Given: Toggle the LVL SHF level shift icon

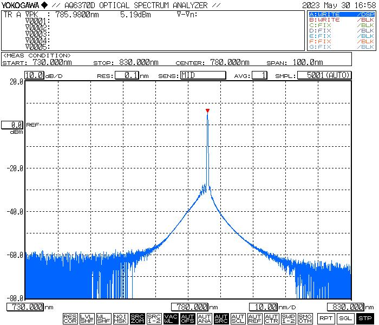Looking at the screenshot, I should coord(87,318).
